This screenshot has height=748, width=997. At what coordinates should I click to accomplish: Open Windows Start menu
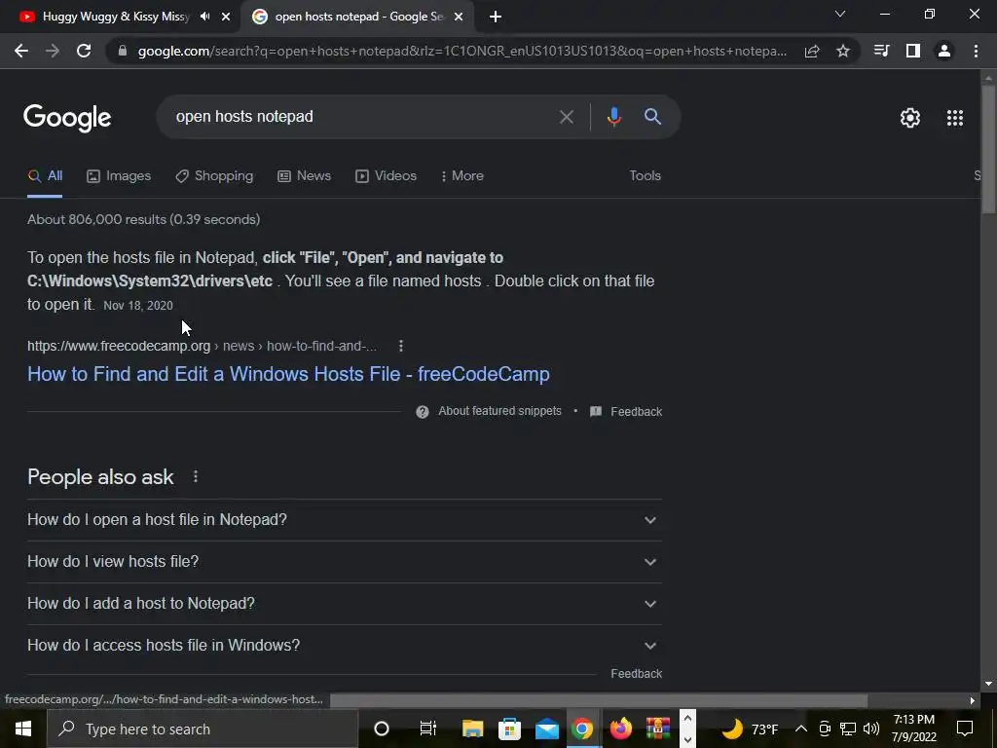coord(23,729)
